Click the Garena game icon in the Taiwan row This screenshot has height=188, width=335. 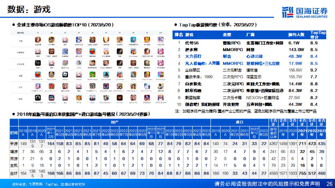pyautogui.click(x=106, y=63)
